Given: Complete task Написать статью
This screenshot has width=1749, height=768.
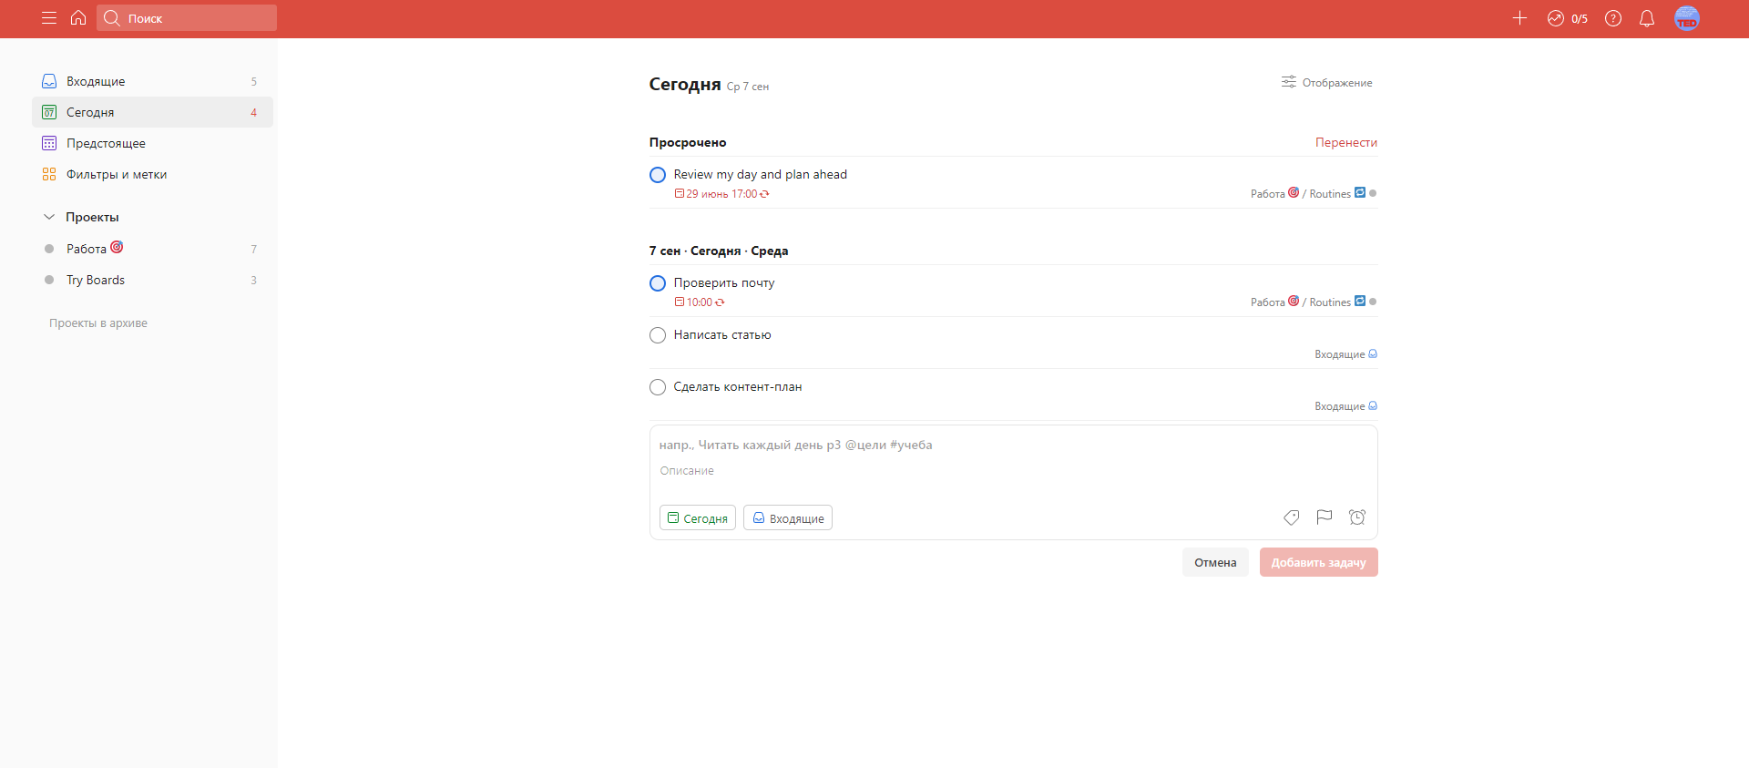Looking at the screenshot, I should [658, 335].
